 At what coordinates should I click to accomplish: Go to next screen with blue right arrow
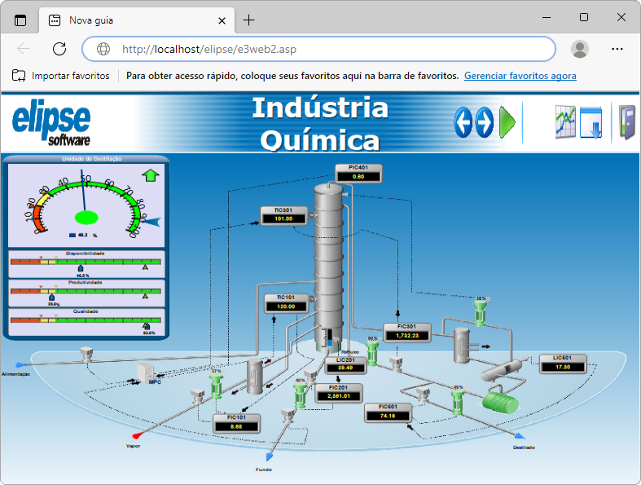coord(485,122)
